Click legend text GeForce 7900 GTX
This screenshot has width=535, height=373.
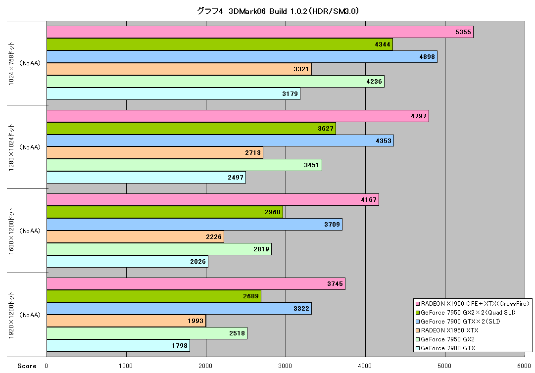[448, 348]
